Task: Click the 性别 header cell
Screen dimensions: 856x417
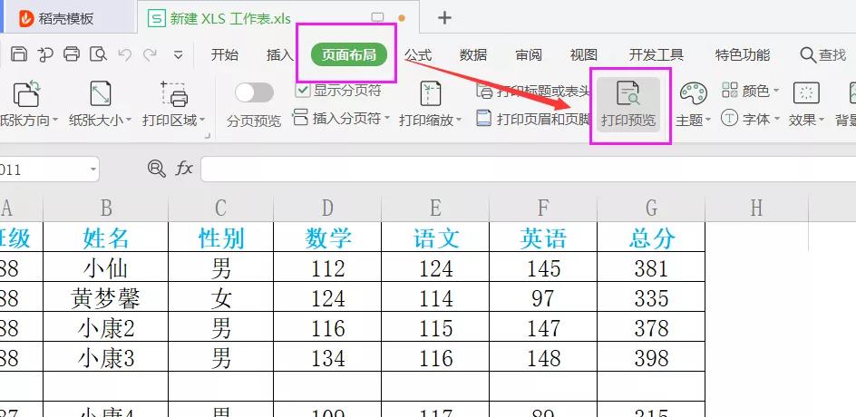Action: [221, 238]
